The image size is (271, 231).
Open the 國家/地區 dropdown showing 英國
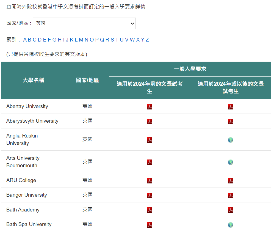pos(84,23)
